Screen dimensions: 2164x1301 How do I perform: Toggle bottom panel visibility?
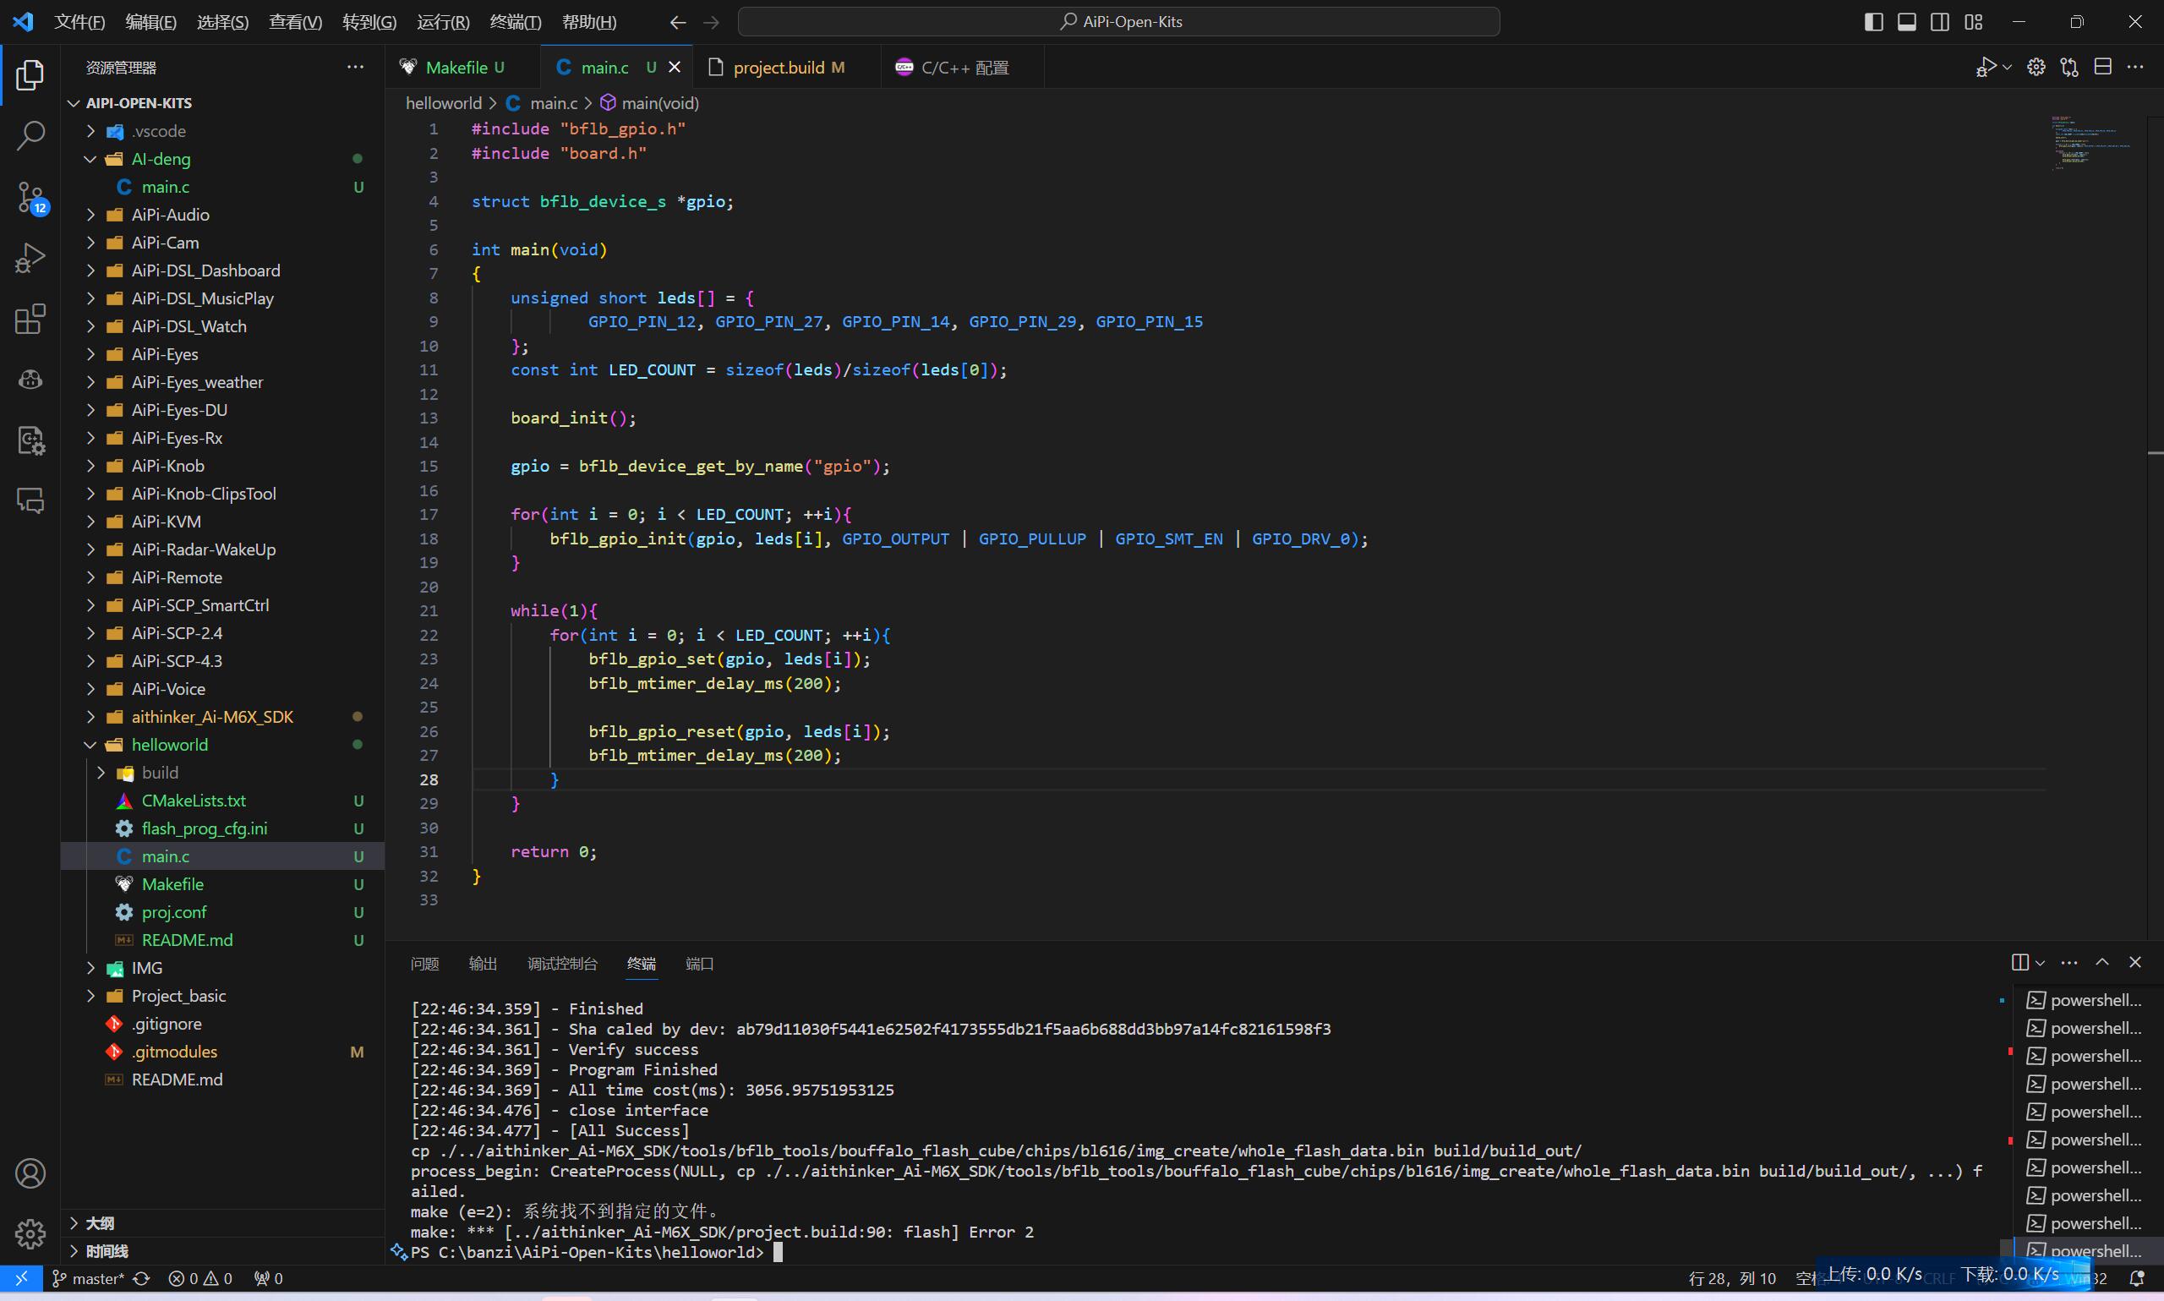pos(1906,22)
